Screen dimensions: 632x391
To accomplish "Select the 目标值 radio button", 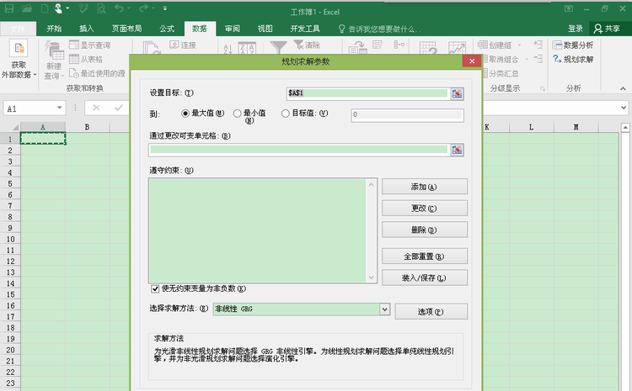I will point(286,114).
